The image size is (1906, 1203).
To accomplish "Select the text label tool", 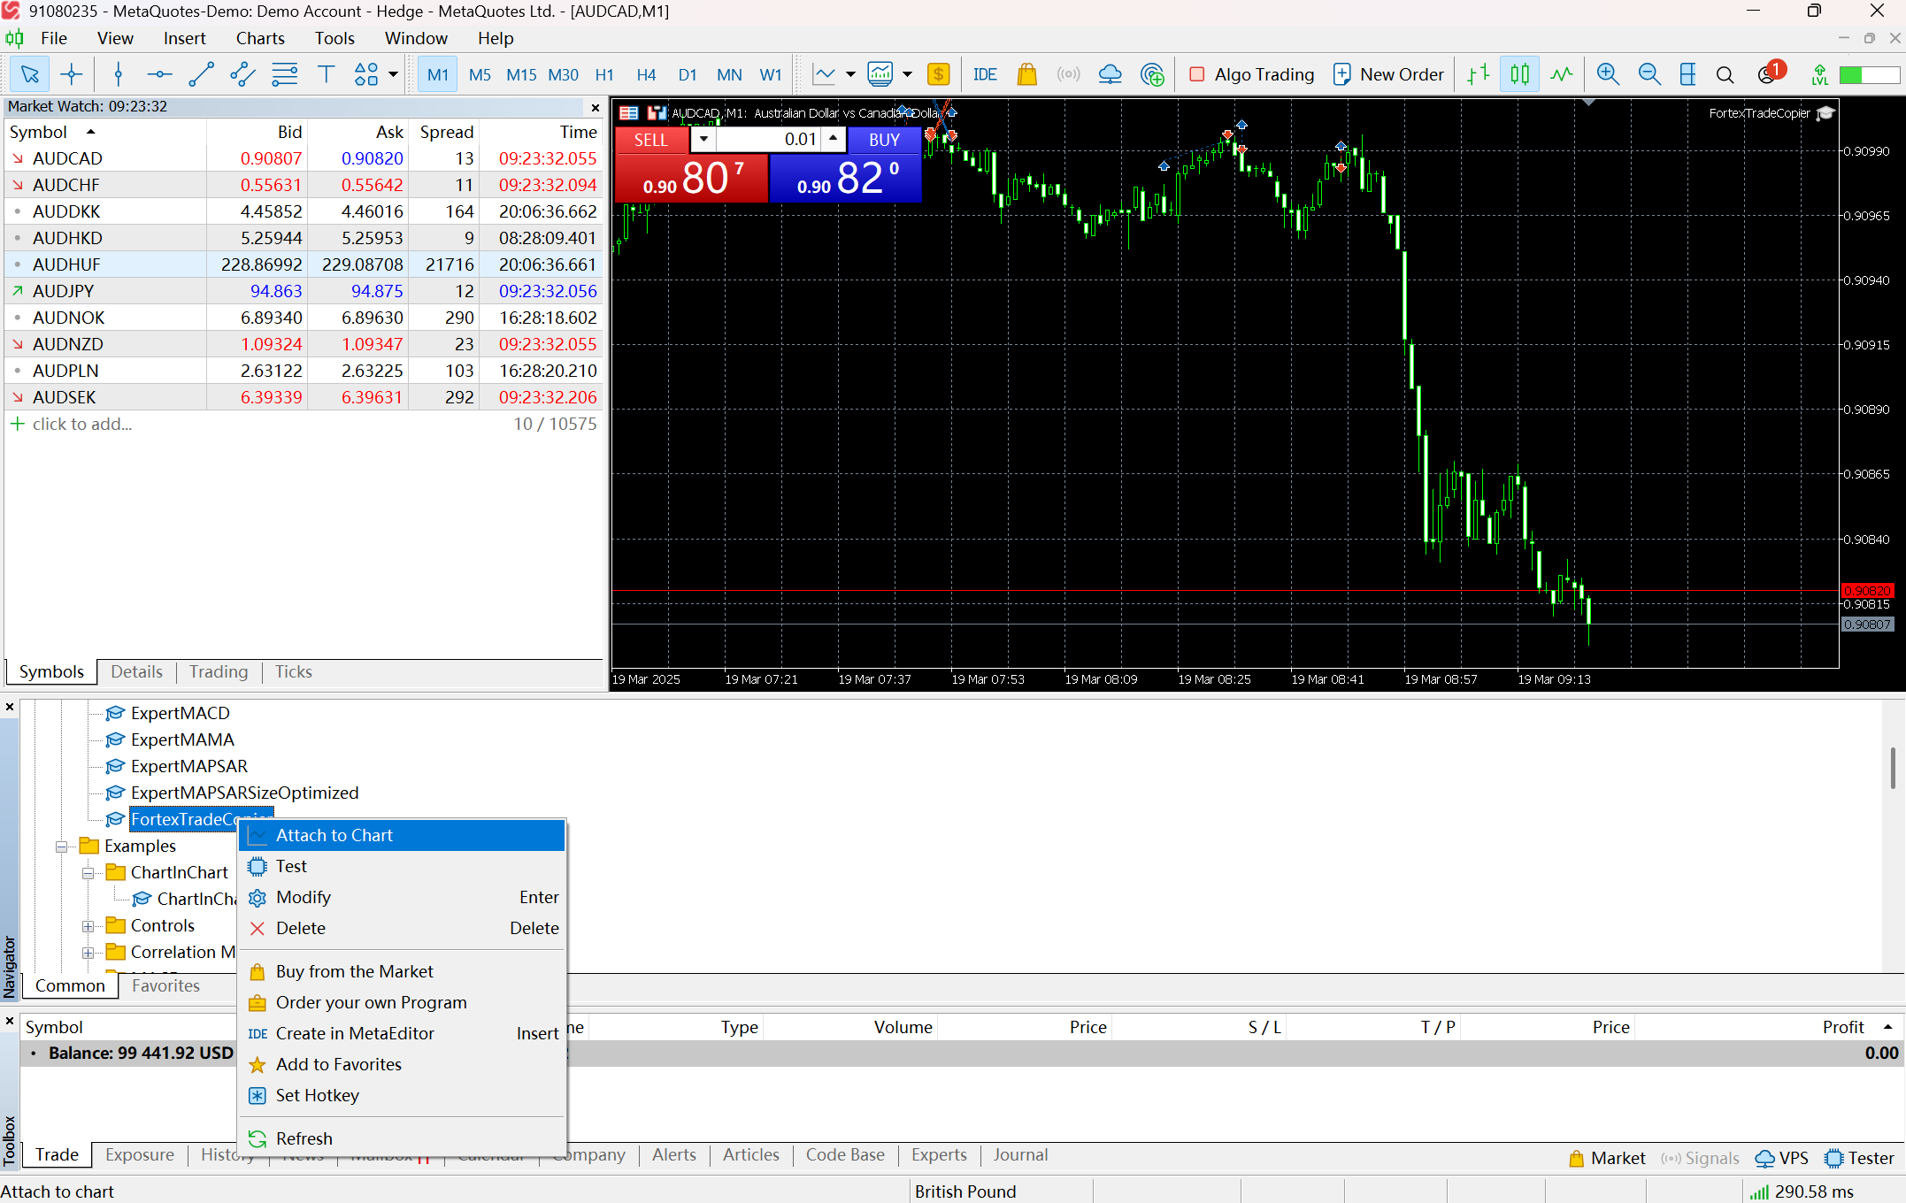I will click(326, 74).
